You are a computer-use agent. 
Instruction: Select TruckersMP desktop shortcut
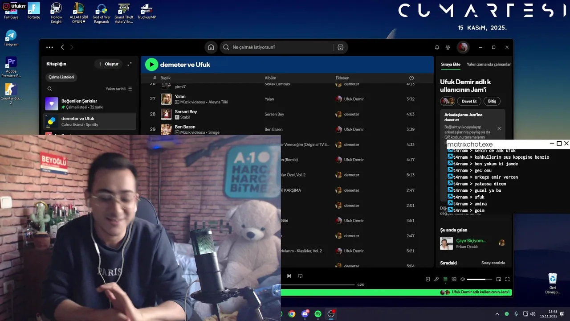click(x=147, y=11)
